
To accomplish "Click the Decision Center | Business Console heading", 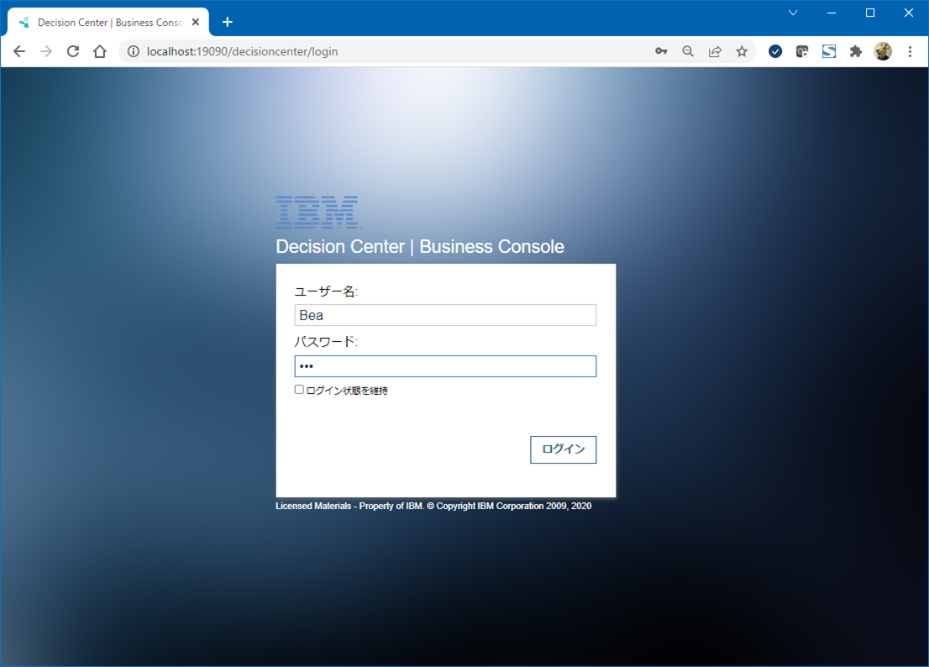I will tap(420, 246).
